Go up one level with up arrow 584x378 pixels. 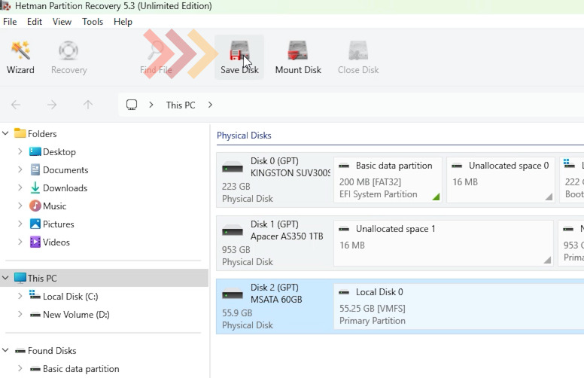(88, 105)
